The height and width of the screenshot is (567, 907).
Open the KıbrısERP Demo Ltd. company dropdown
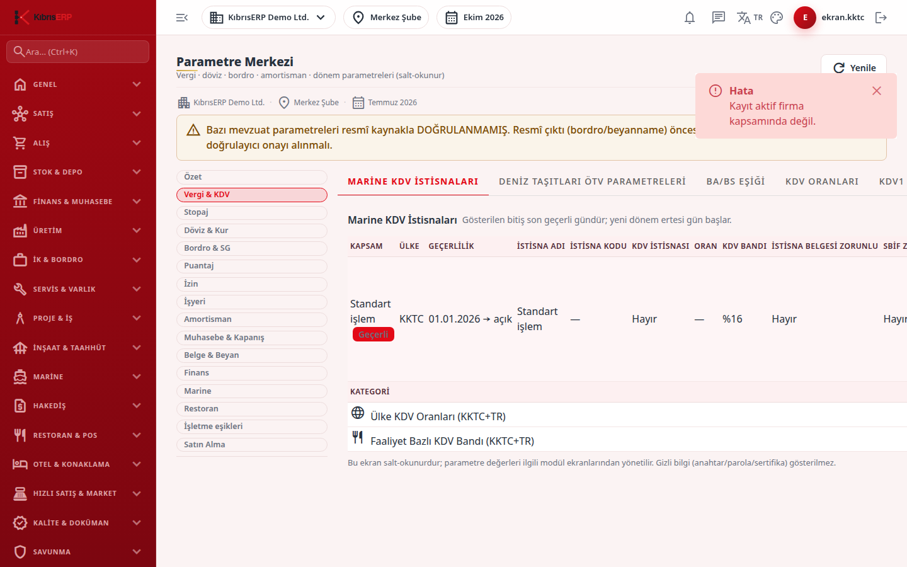268,18
